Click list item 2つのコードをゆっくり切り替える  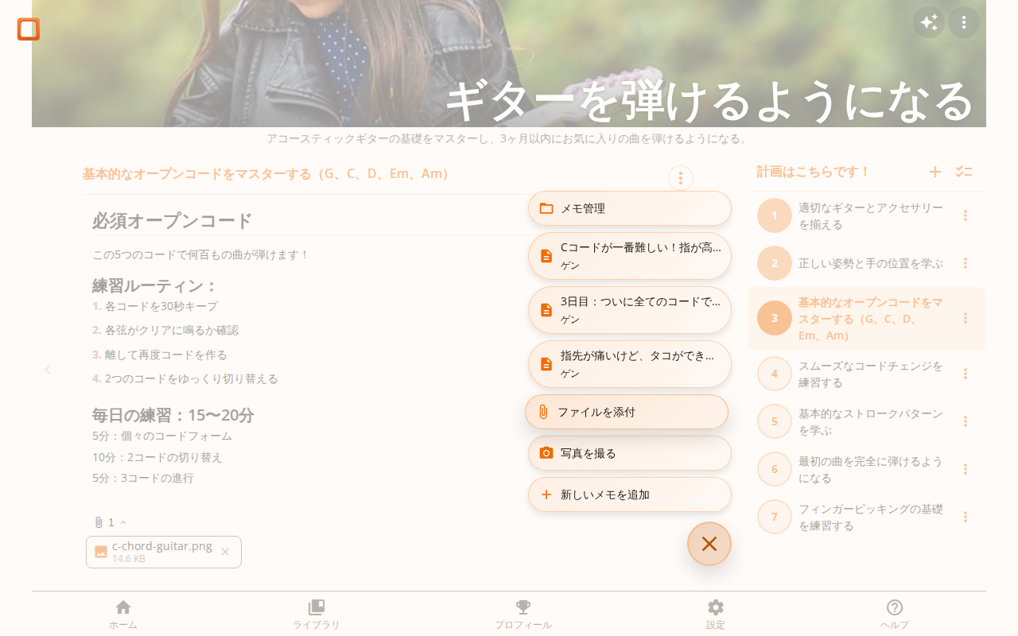pyautogui.click(x=192, y=378)
